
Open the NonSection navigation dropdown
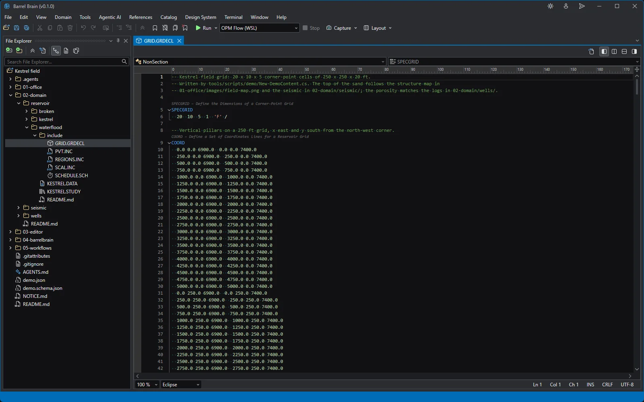(260, 62)
